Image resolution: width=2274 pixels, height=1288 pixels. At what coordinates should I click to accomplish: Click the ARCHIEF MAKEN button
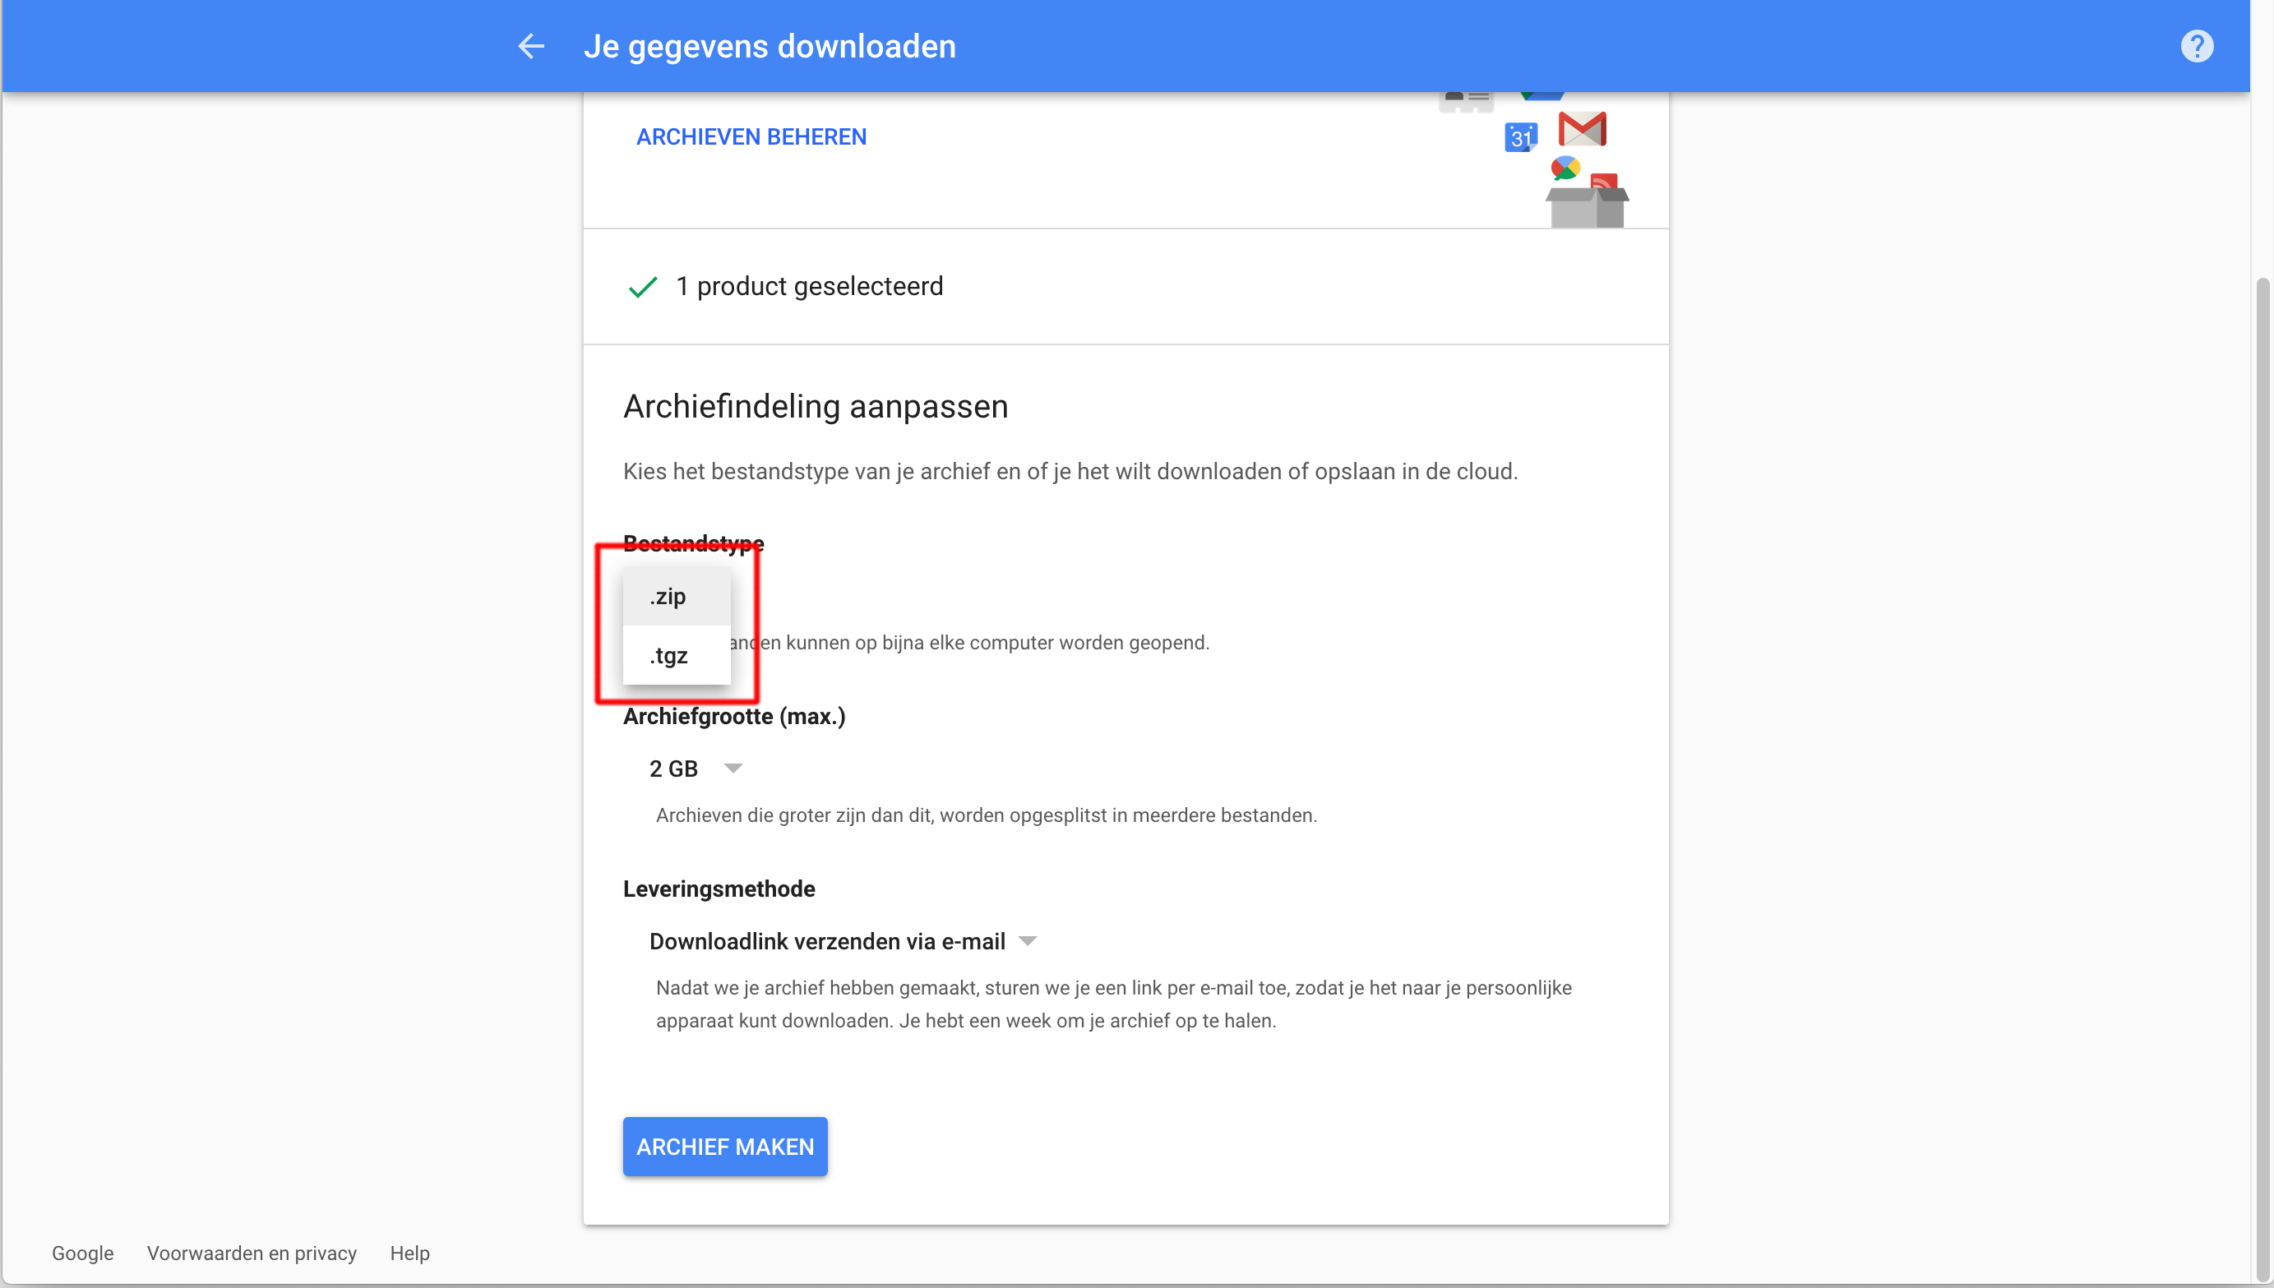point(724,1147)
